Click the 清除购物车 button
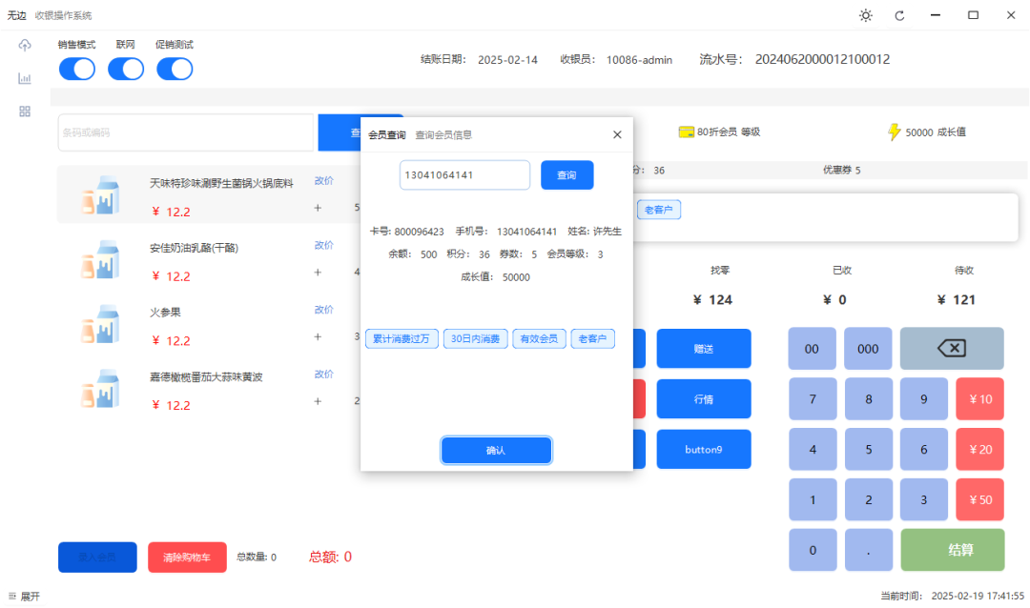Screen dimensions: 1030x608 (x=187, y=557)
